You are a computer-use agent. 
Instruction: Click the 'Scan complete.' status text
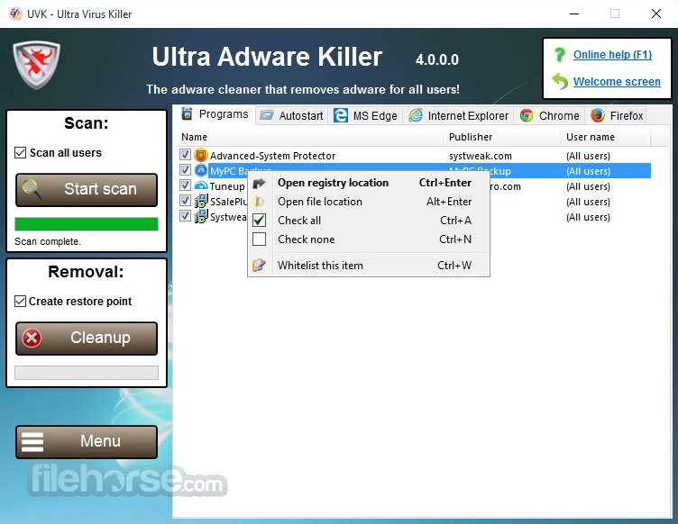48,241
